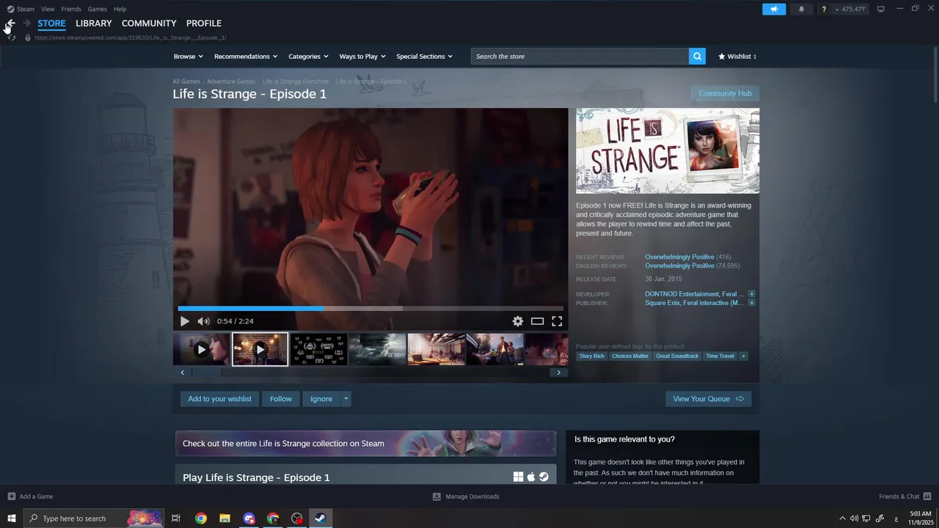Image resolution: width=939 pixels, height=528 pixels.
Task: Go back with the back arrow
Action: 11,23
